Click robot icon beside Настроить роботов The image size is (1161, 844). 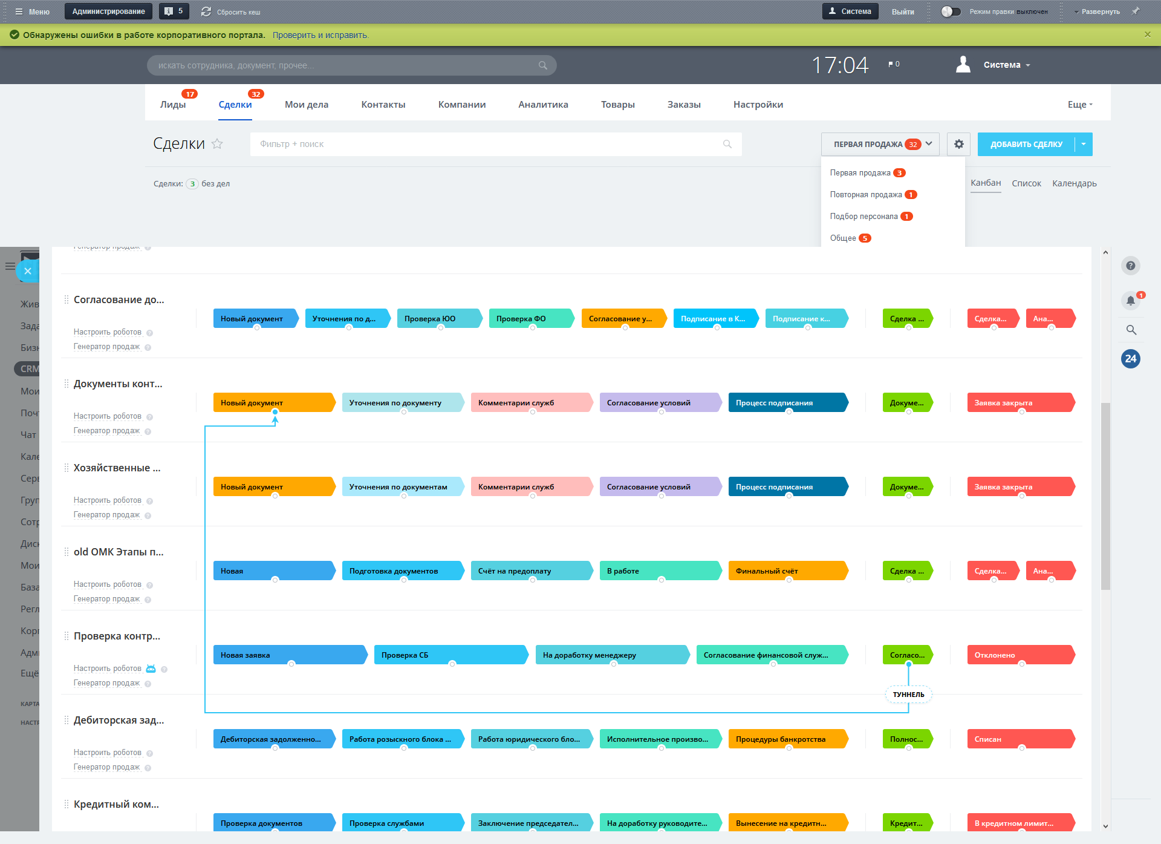(x=151, y=669)
